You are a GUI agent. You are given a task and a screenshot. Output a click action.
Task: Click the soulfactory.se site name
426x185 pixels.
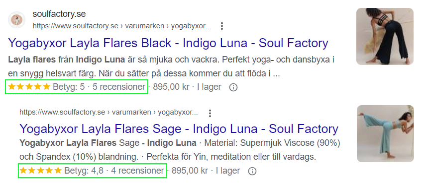coord(59,14)
